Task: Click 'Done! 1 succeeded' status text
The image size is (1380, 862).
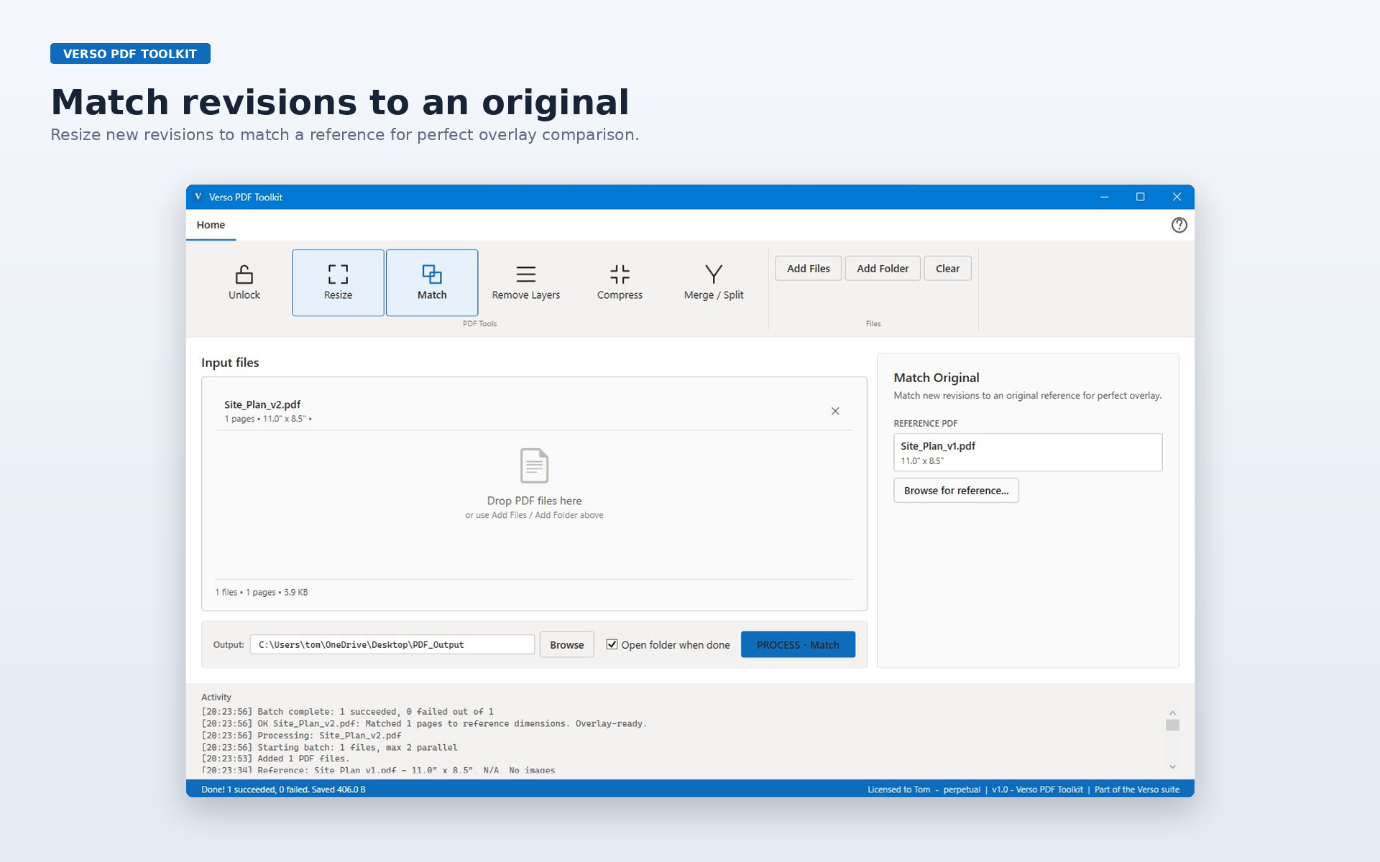Action: point(283,789)
